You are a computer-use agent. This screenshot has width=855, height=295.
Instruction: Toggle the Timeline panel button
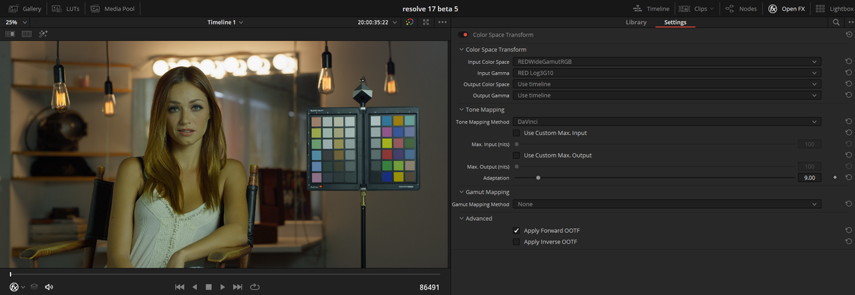(652, 9)
